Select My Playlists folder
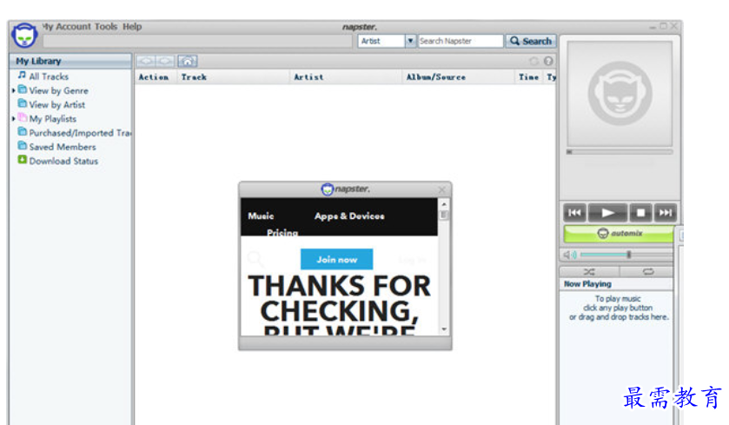729x425 pixels. click(52, 118)
